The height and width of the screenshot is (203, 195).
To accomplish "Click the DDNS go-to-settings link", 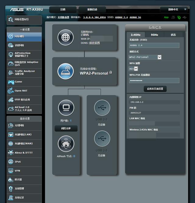I will tap(94, 43).
